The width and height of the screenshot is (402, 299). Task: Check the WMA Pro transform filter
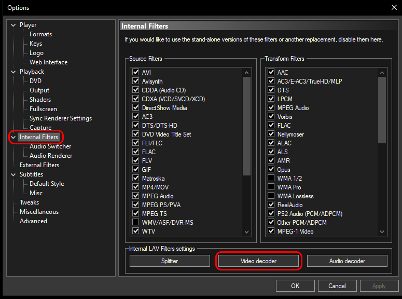pyautogui.click(x=271, y=187)
